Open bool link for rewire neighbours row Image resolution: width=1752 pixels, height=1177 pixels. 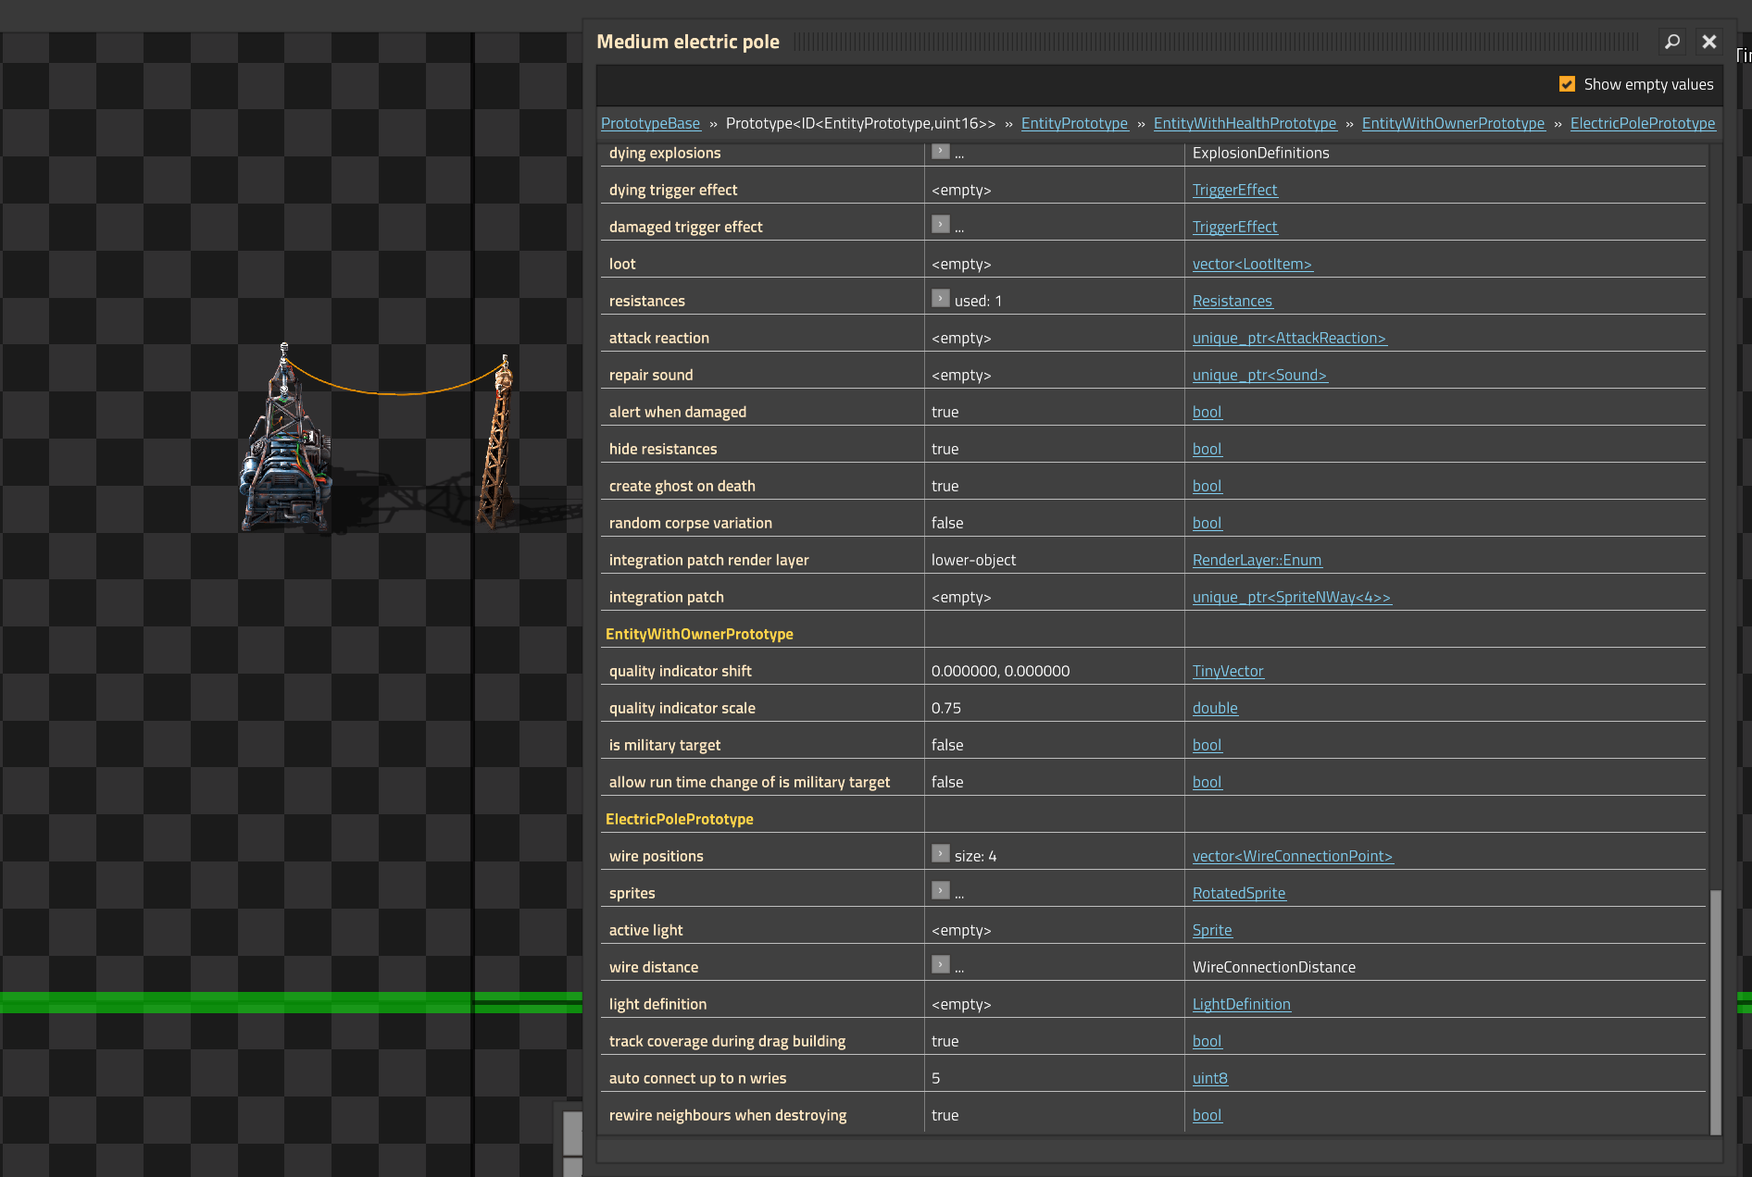[1207, 1115]
